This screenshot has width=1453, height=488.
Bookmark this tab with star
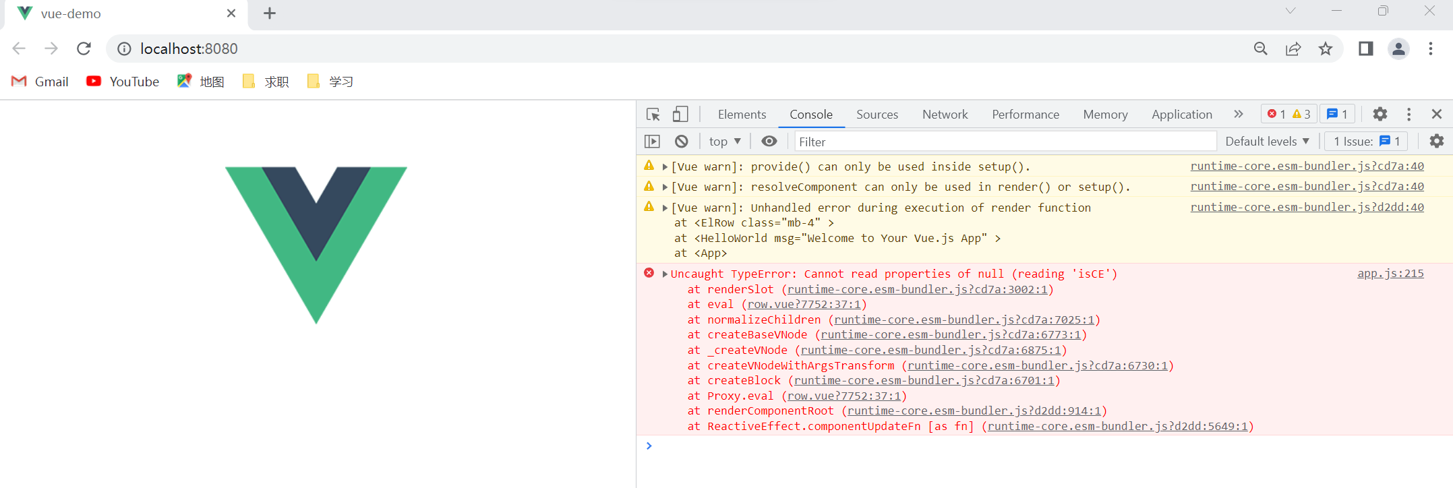[x=1326, y=49]
